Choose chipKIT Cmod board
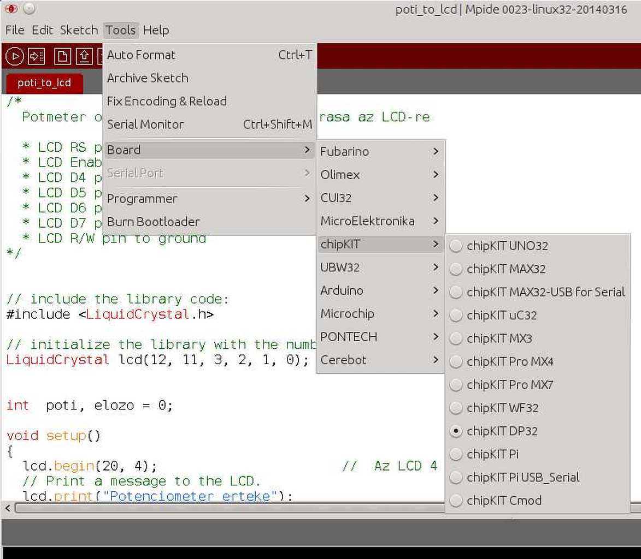641x559 pixels. tap(537, 501)
